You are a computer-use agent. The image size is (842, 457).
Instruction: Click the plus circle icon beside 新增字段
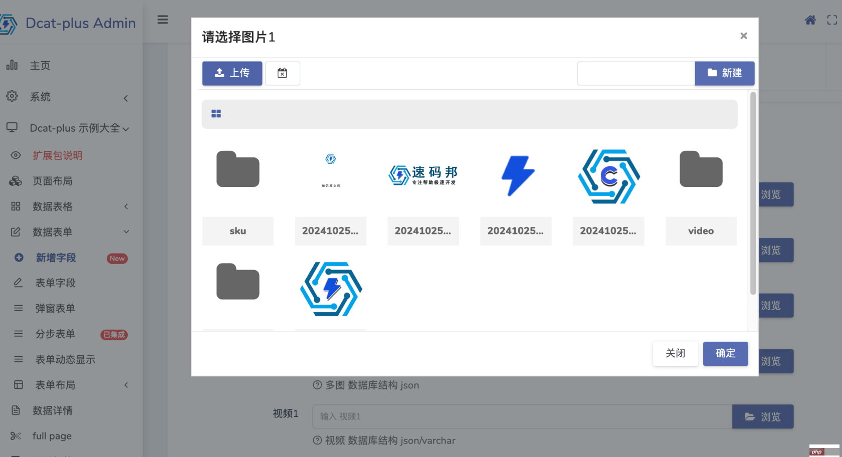coord(19,258)
